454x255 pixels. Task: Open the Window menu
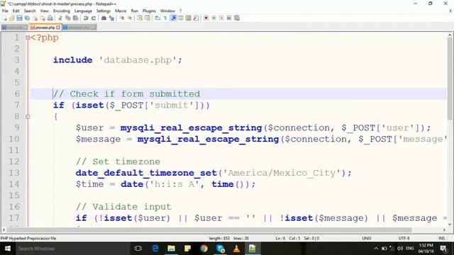167,11
